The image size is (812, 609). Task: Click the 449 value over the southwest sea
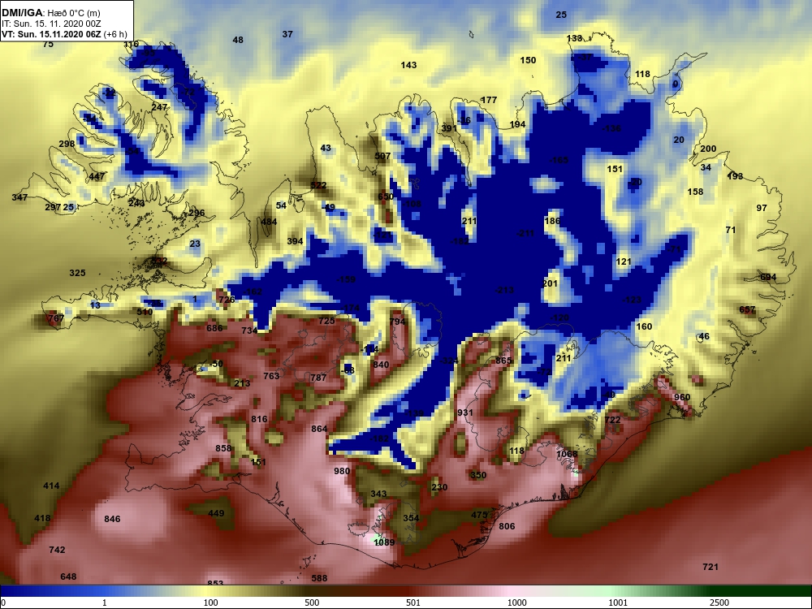pos(216,512)
